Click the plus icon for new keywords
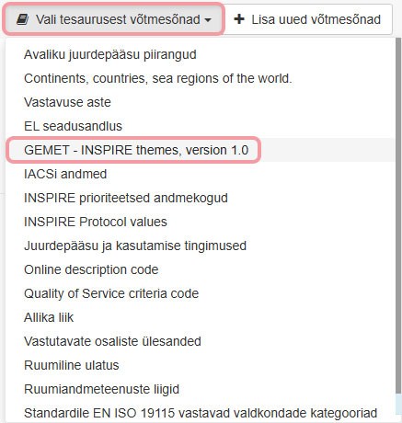 (x=239, y=19)
